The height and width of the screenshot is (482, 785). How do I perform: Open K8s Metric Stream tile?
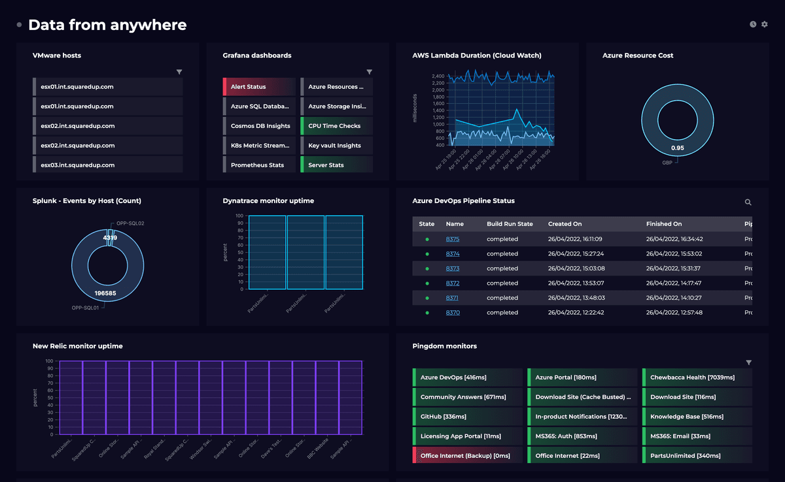tap(259, 145)
